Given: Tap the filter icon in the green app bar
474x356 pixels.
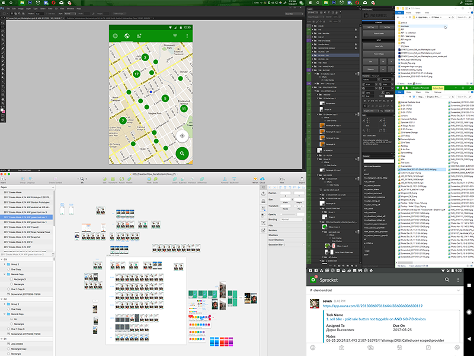Looking at the screenshot, I should click(175, 36).
